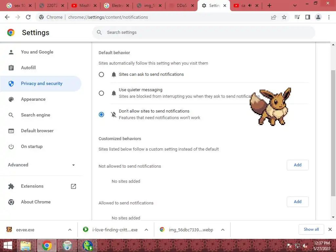This screenshot has width=336, height=252.
Task: Click the muted volume icon in system tray
Action: pos(305,246)
